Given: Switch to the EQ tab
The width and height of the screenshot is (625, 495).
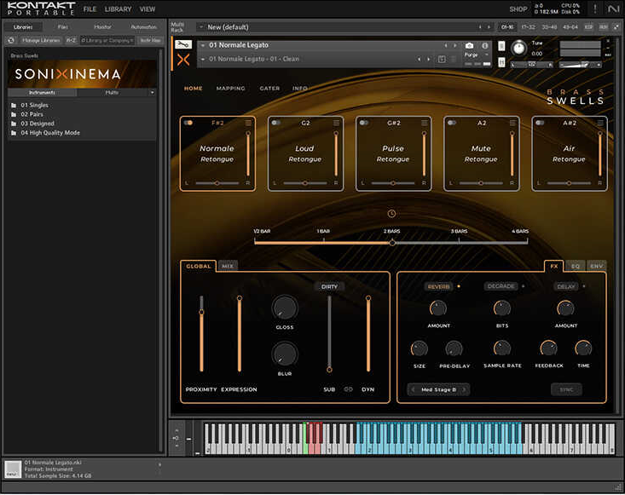Looking at the screenshot, I should [x=576, y=266].
